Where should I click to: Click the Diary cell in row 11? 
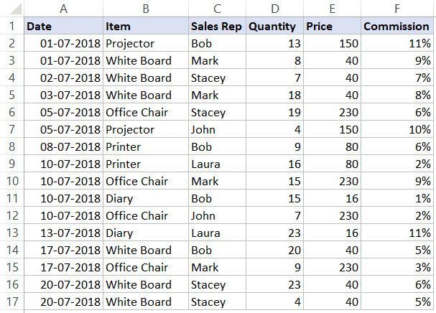[146, 199]
